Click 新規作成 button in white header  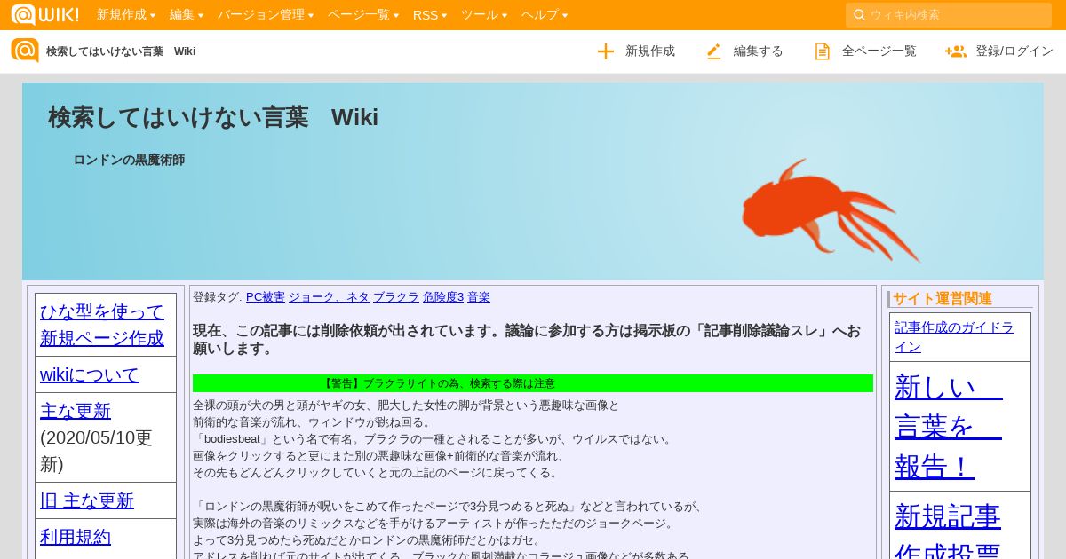click(x=636, y=51)
